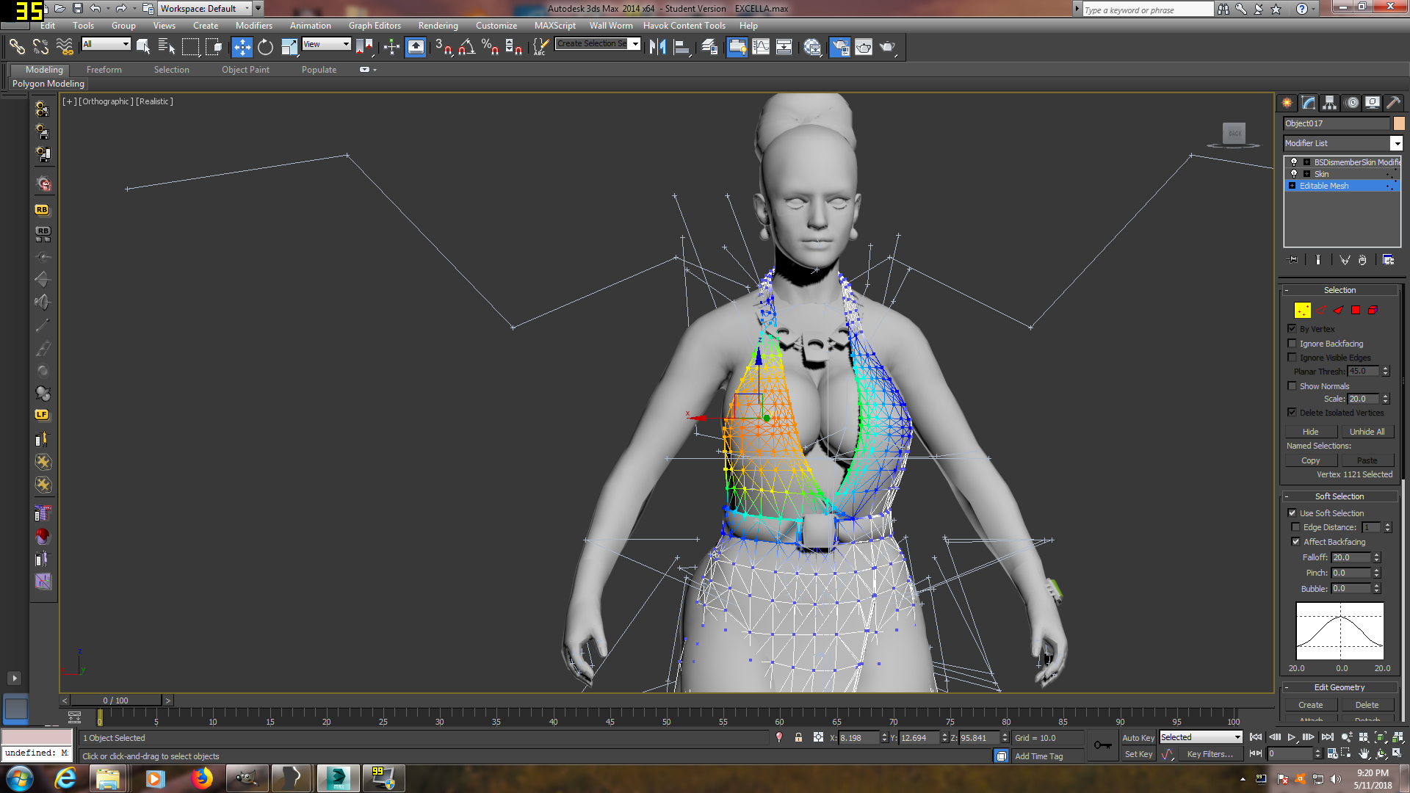Viewport: 1410px width, 793px height.
Task: Uncheck Use Soft Selection
Action: click(1292, 513)
